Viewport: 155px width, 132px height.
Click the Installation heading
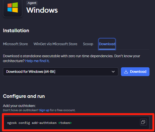pyautogui.click(x=16, y=31)
